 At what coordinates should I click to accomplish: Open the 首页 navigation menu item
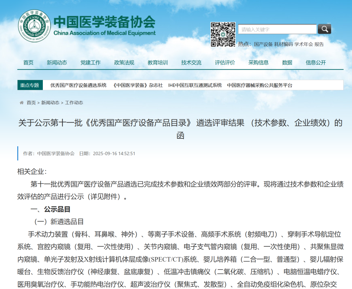click(28, 62)
